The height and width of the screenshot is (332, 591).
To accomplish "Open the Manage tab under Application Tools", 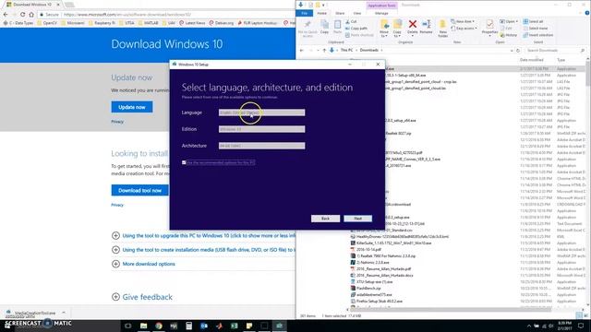I will point(381,13).
